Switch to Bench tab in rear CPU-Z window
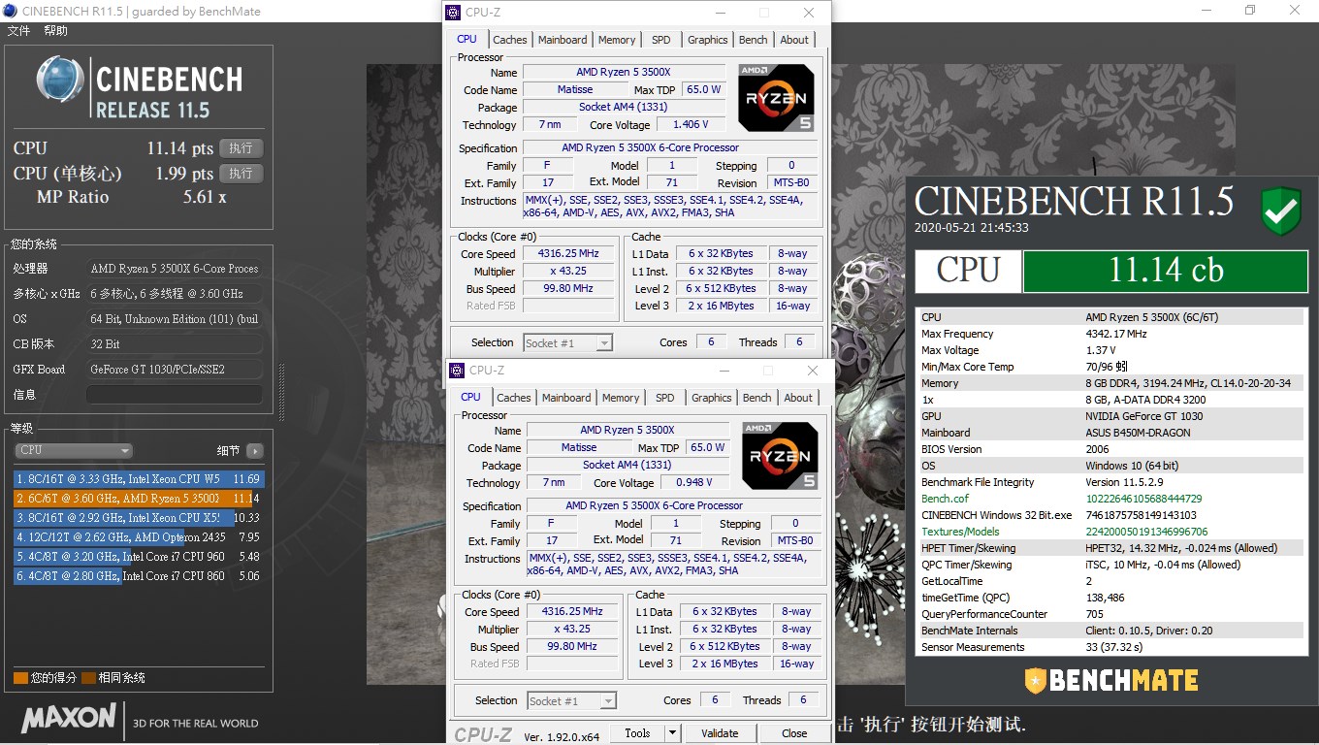The width and height of the screenshot is (1319, 745). click(x=753, y=40)
